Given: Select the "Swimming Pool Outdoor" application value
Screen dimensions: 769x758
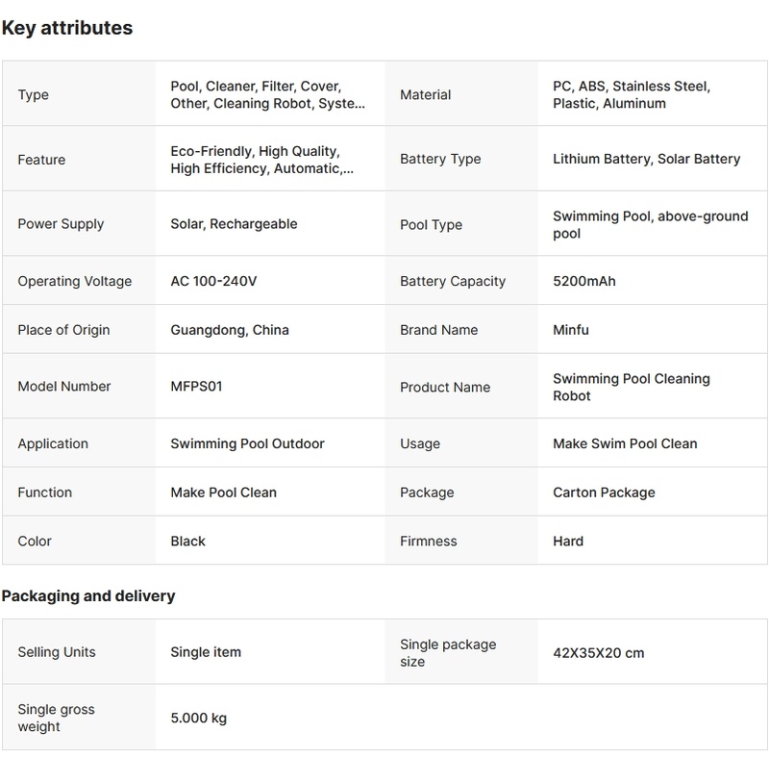Looking at the screenshot, I should (247, 443).
